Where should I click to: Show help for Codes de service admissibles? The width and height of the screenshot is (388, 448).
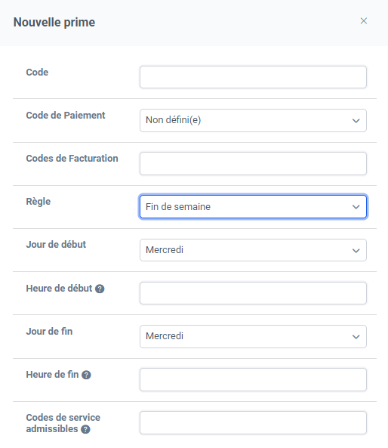(x=85, y=429)
